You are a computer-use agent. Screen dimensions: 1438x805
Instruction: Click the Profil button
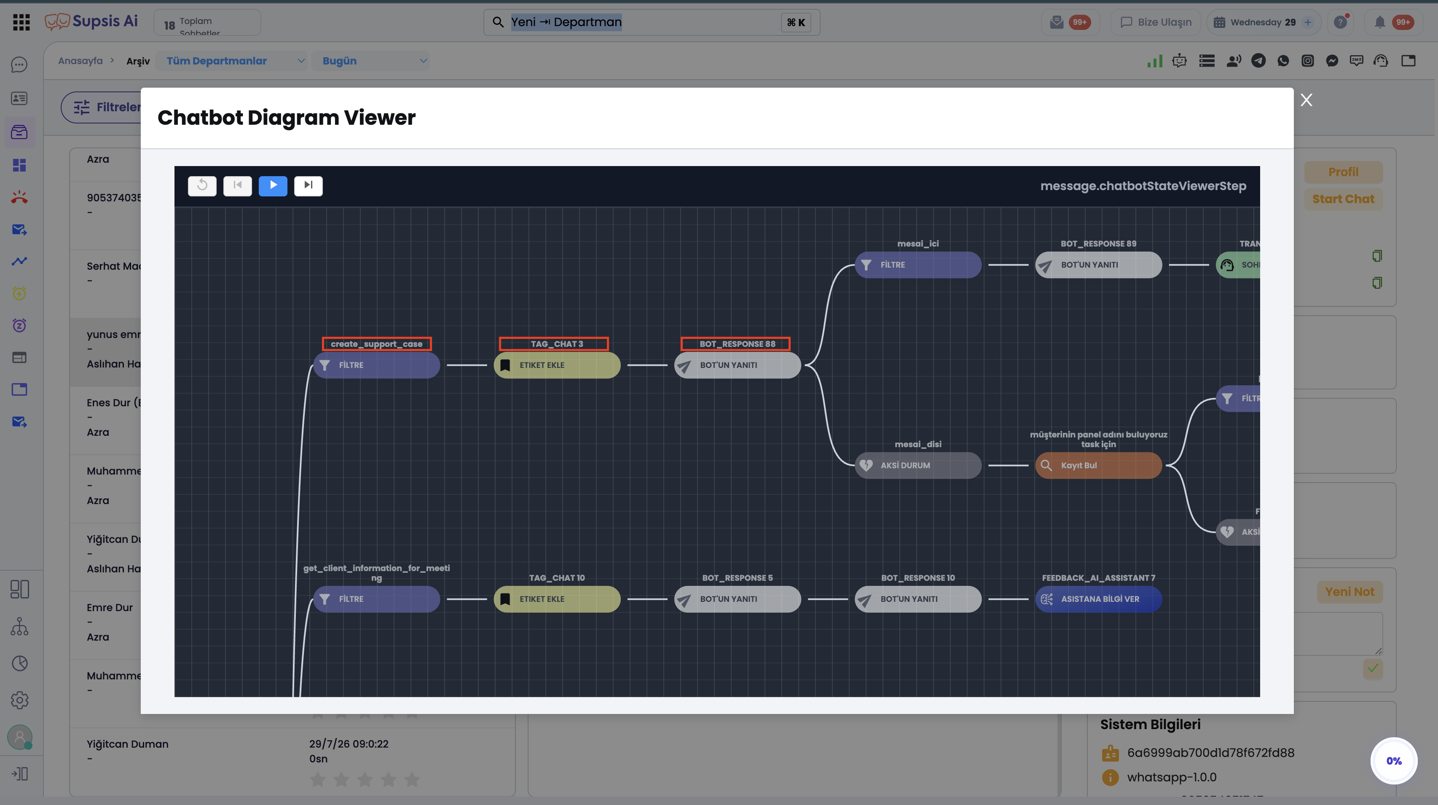[x=1344, y=172]
